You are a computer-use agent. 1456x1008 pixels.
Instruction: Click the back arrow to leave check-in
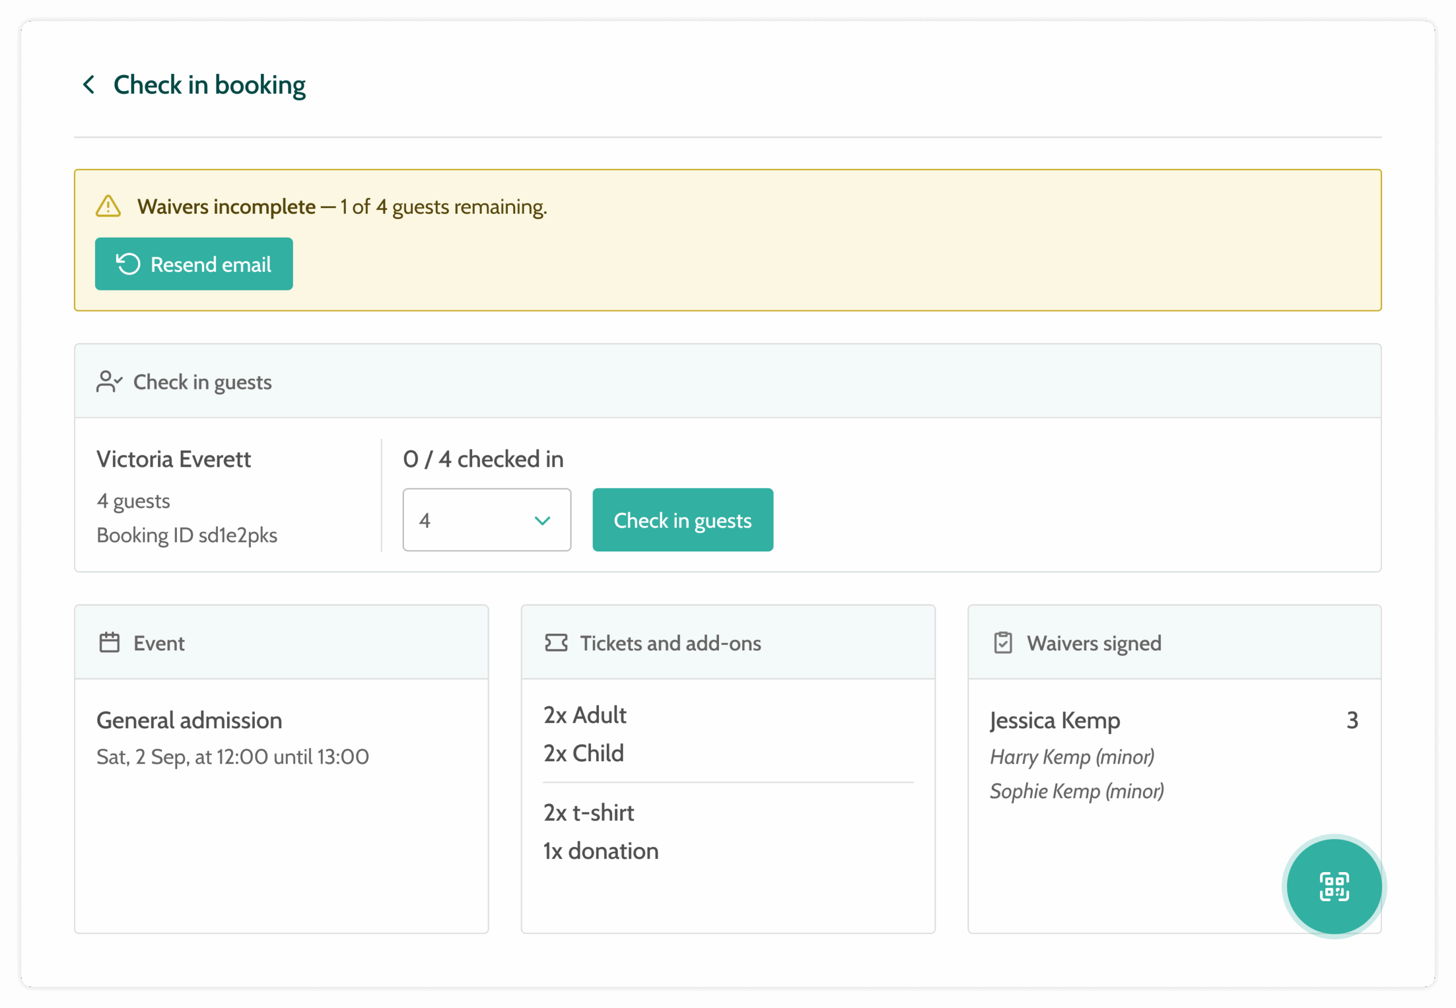[88, 84]
